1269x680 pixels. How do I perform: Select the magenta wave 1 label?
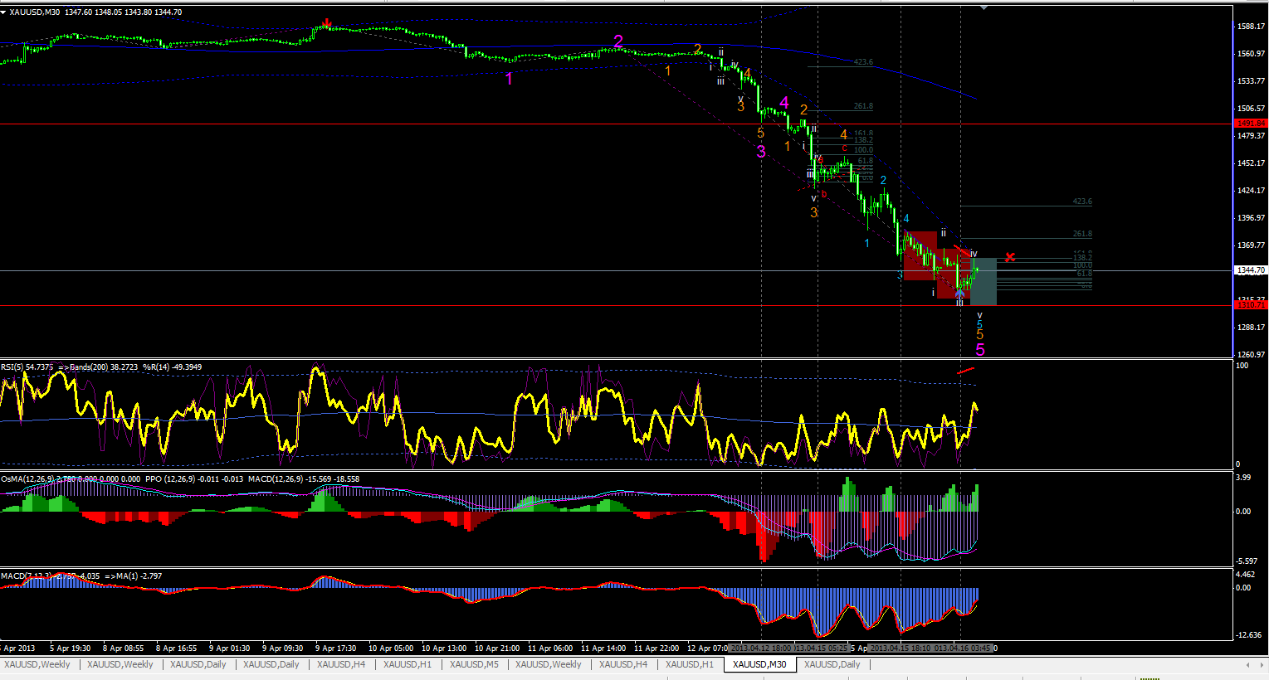pos(510,79)
